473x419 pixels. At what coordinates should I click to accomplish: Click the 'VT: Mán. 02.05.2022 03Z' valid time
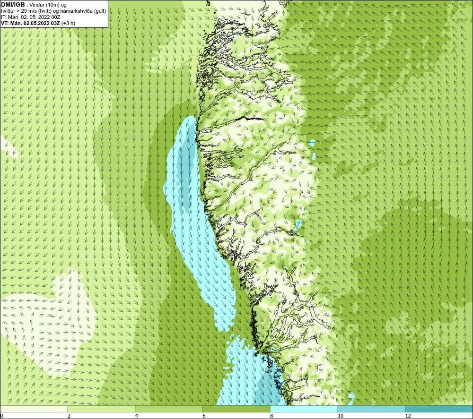coord(30,23)
